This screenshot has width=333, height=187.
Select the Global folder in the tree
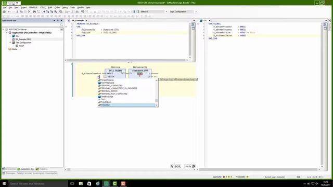pos(15,49)
